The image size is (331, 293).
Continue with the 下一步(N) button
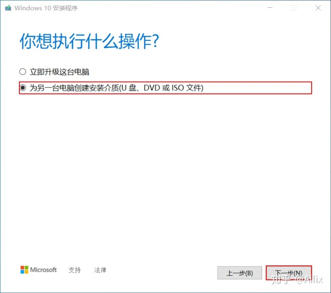pyautogui.click(x=289, y=273)
